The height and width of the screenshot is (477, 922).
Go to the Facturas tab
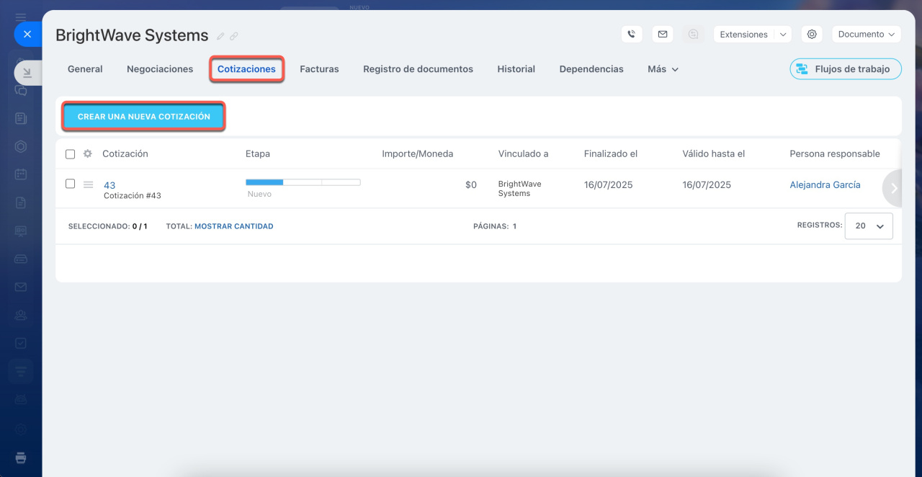319,69
